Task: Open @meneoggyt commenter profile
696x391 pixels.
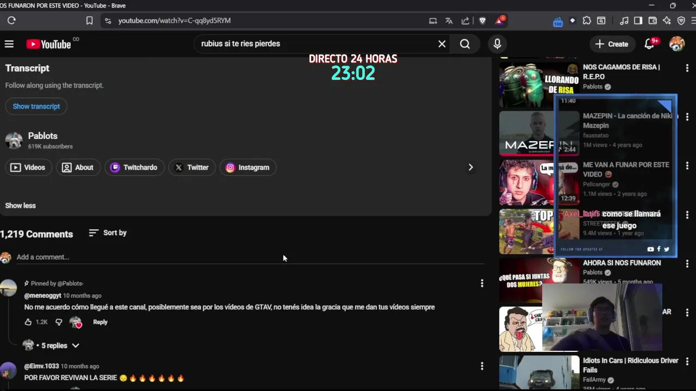Action: [42, 295]
